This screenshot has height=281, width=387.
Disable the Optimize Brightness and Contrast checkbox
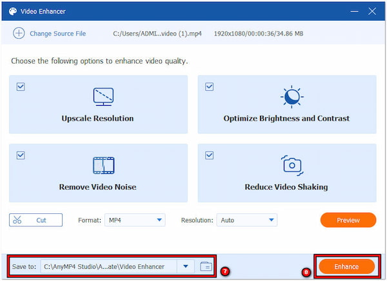point(209,86)
